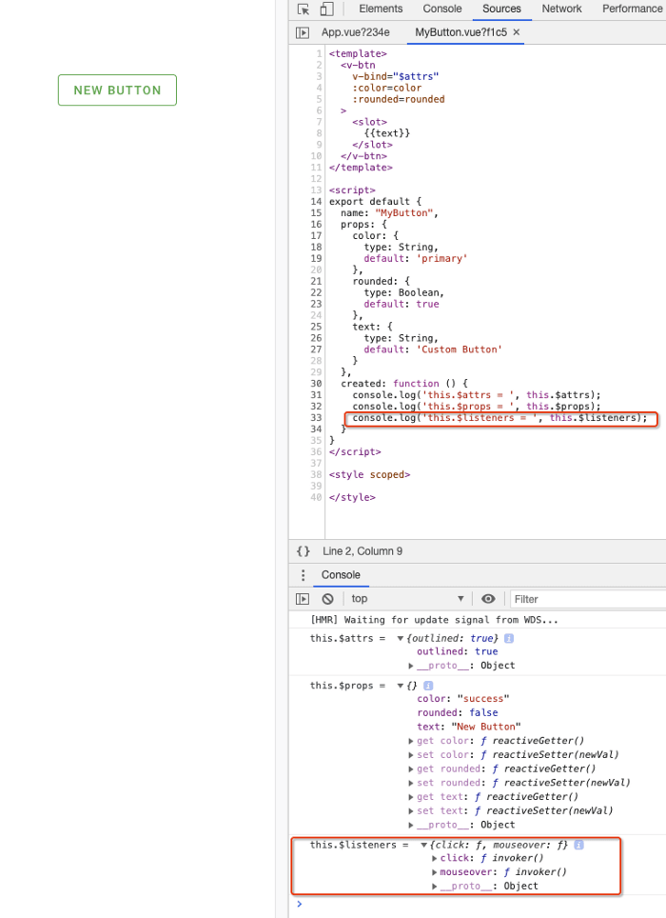Click '[HMR] Waiting for update signal' message
Image resolution: width=666 pixels, height=918 pixels.
click(x=434, y=620)
